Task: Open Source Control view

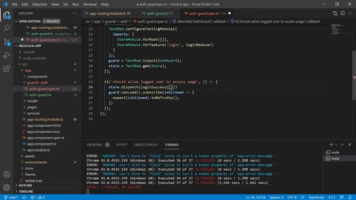Action: click(7, 42)
